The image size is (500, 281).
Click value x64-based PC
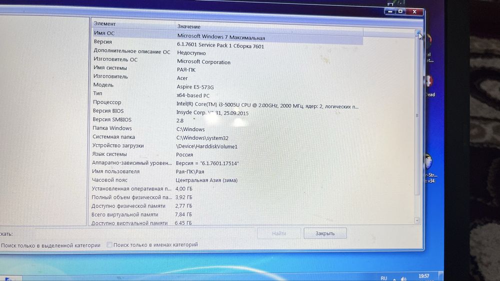(193, 95)
